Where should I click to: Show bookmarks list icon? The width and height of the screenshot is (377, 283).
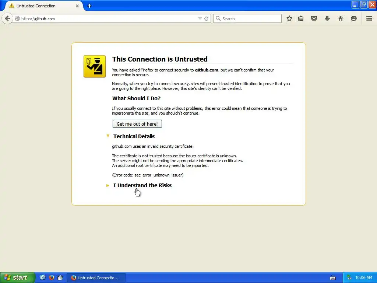coord(301,18)
